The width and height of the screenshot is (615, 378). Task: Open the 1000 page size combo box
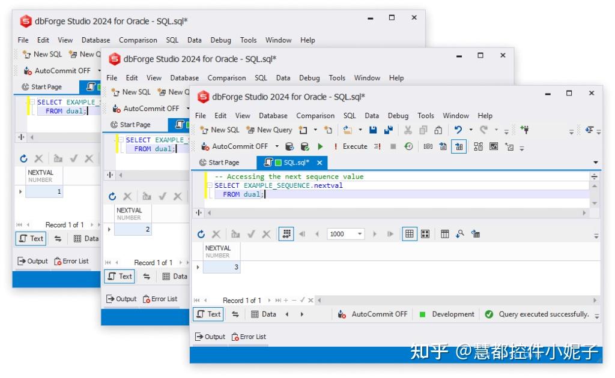coord(345,234)
